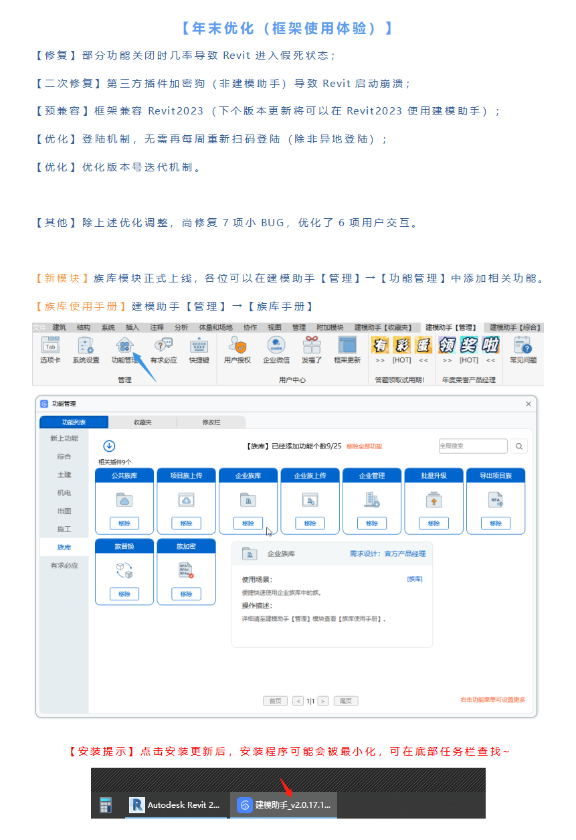Image resolution: width=576 pixels, height=840 pixels.
Task: Select 出图 category in the sidebar
Action: 64,511
